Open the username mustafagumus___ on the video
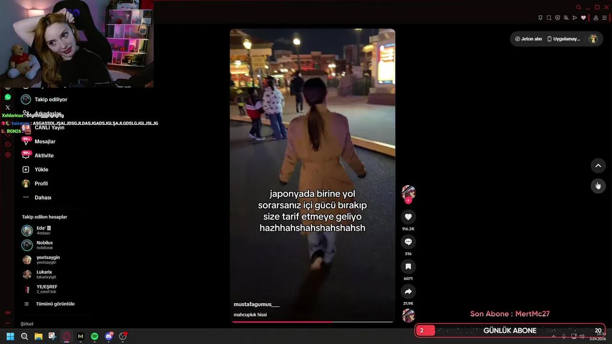The image size is (612, 344). [256, 304]
